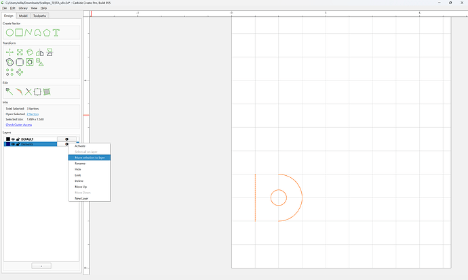
Task: Open the Corner rounding tool
Action: pos(20,62)
